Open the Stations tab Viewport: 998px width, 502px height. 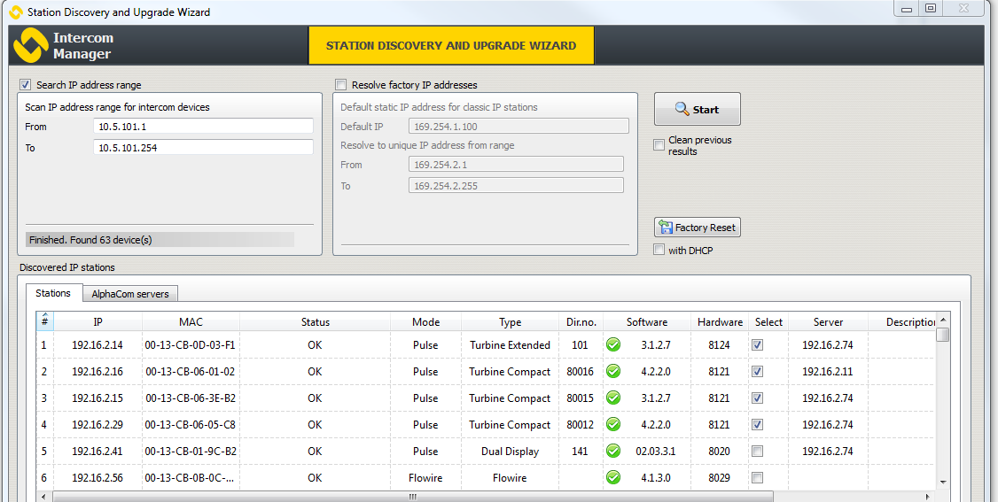[53, 293]
